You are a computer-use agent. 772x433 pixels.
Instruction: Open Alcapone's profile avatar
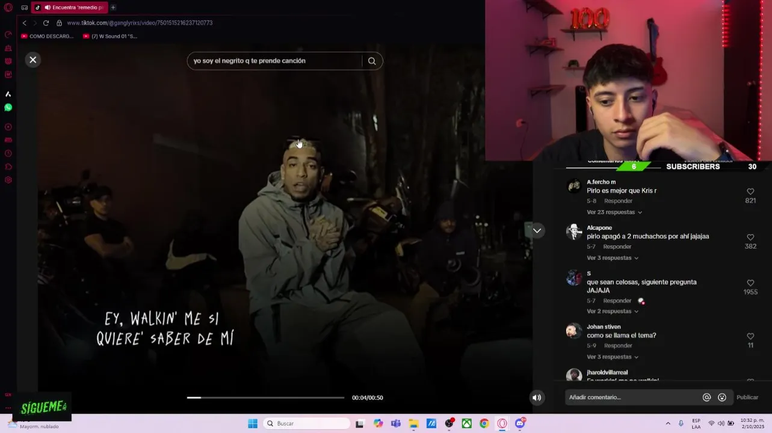click(574, 232)
